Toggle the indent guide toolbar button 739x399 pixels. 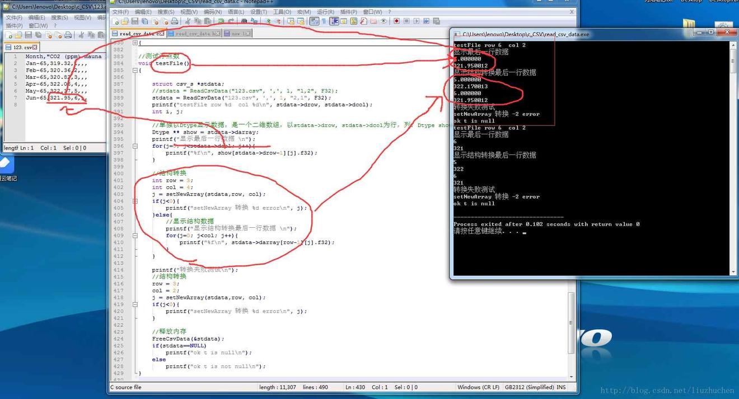coord(334,21)
